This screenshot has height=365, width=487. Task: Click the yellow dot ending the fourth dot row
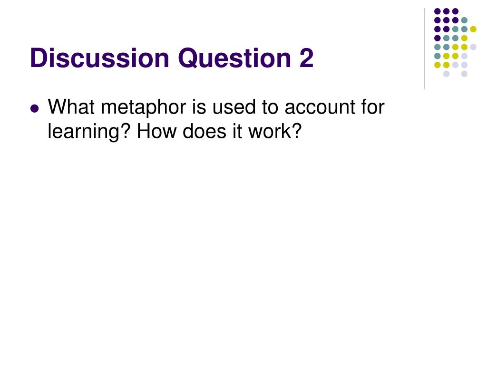tap(464, 38)
